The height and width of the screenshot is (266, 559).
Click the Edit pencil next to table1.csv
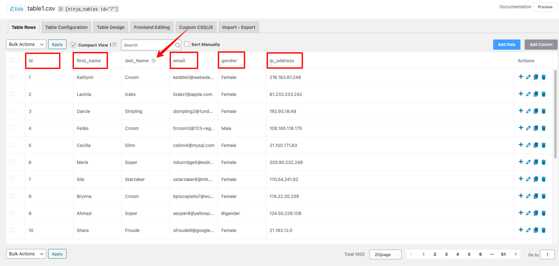tap(16, 8)
